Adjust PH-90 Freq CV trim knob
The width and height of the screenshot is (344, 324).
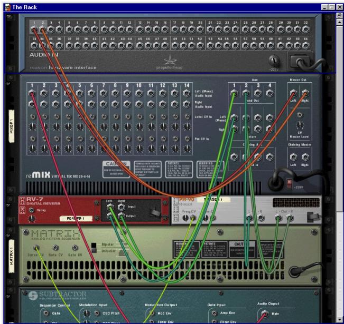tap(185, 218)
